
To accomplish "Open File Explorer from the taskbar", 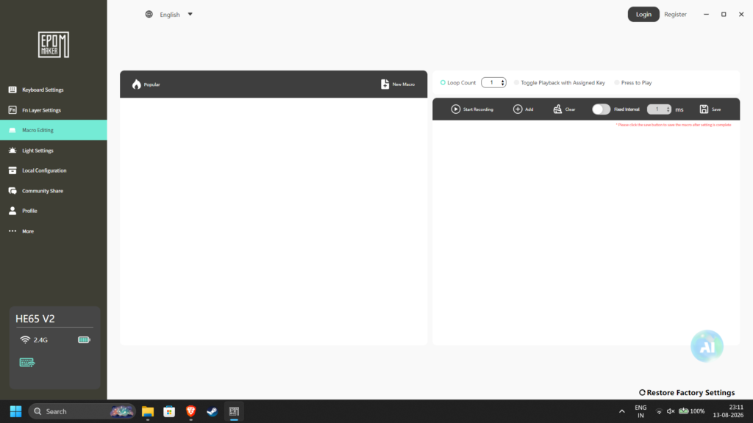I will 147,411.
